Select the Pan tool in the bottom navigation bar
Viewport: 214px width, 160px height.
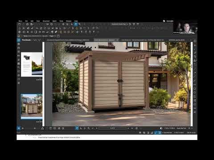coord(77,128)
